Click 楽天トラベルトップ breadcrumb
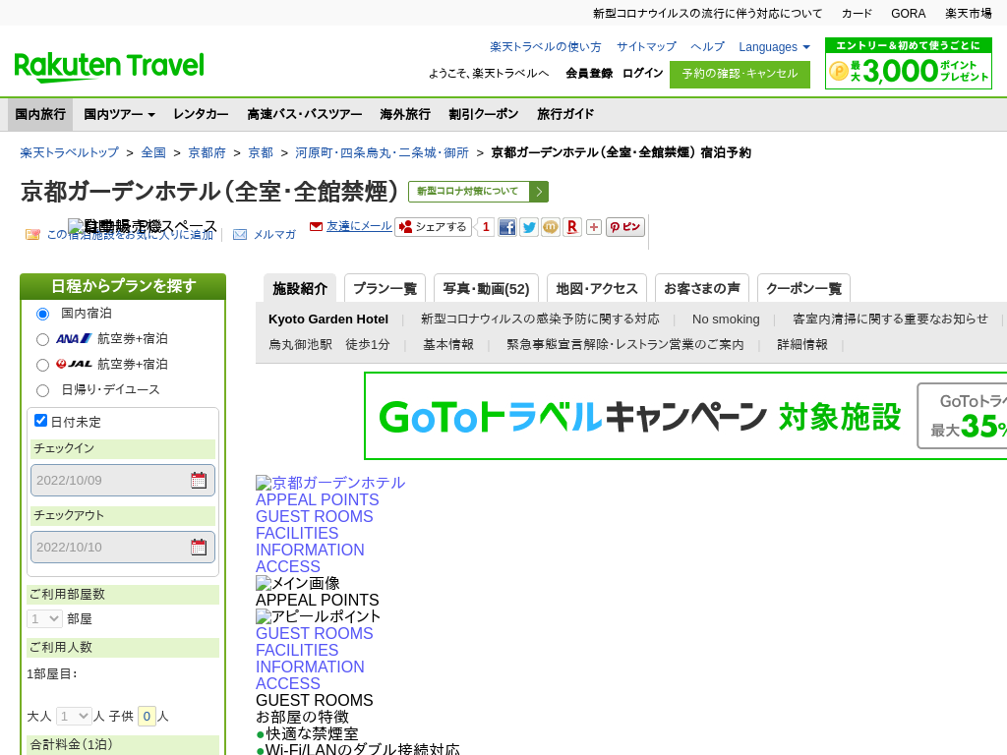The width and height of the screenshot is (1007, 755). (70, 152)
